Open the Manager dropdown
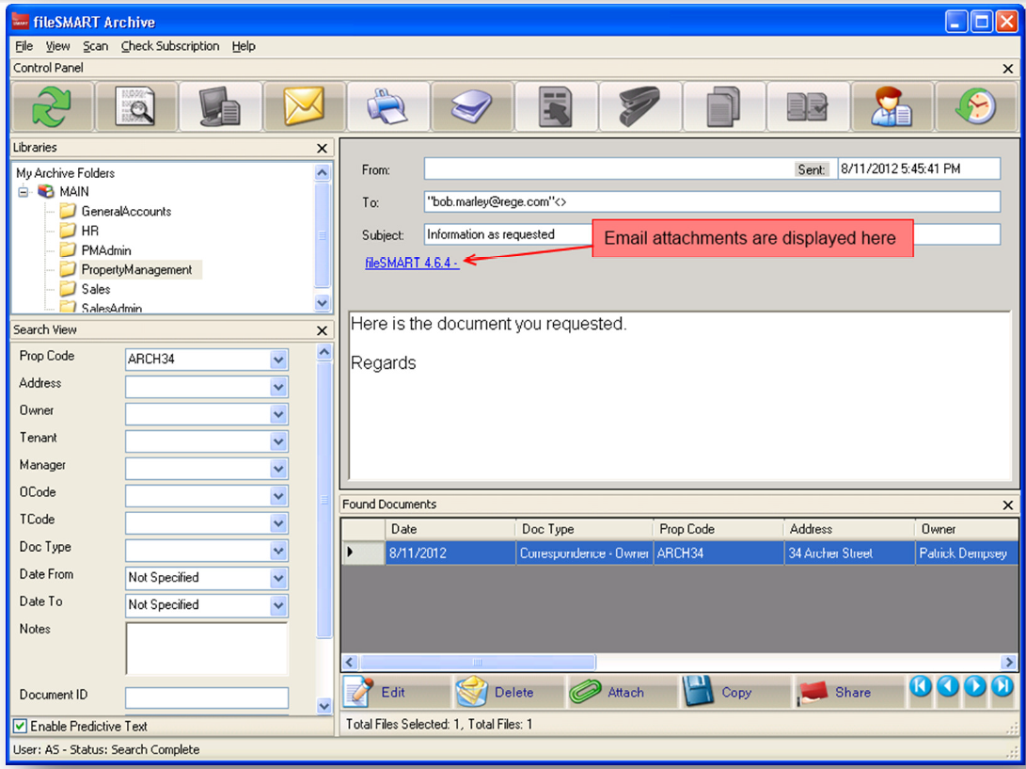This screenshot has height=769, width=1026. tap(278, 469)
